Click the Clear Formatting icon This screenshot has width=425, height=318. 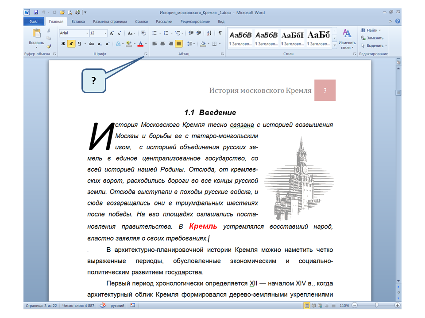143,33
